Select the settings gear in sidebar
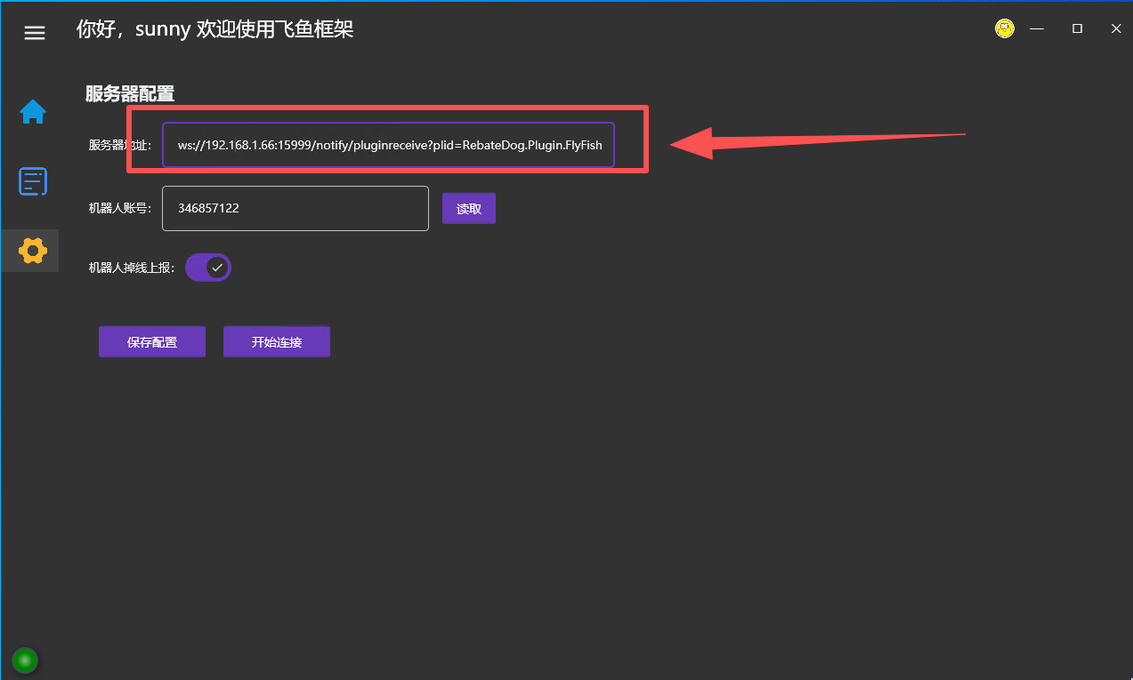The height and width of the screenshot is (680, 1133). tap(33, 251)
